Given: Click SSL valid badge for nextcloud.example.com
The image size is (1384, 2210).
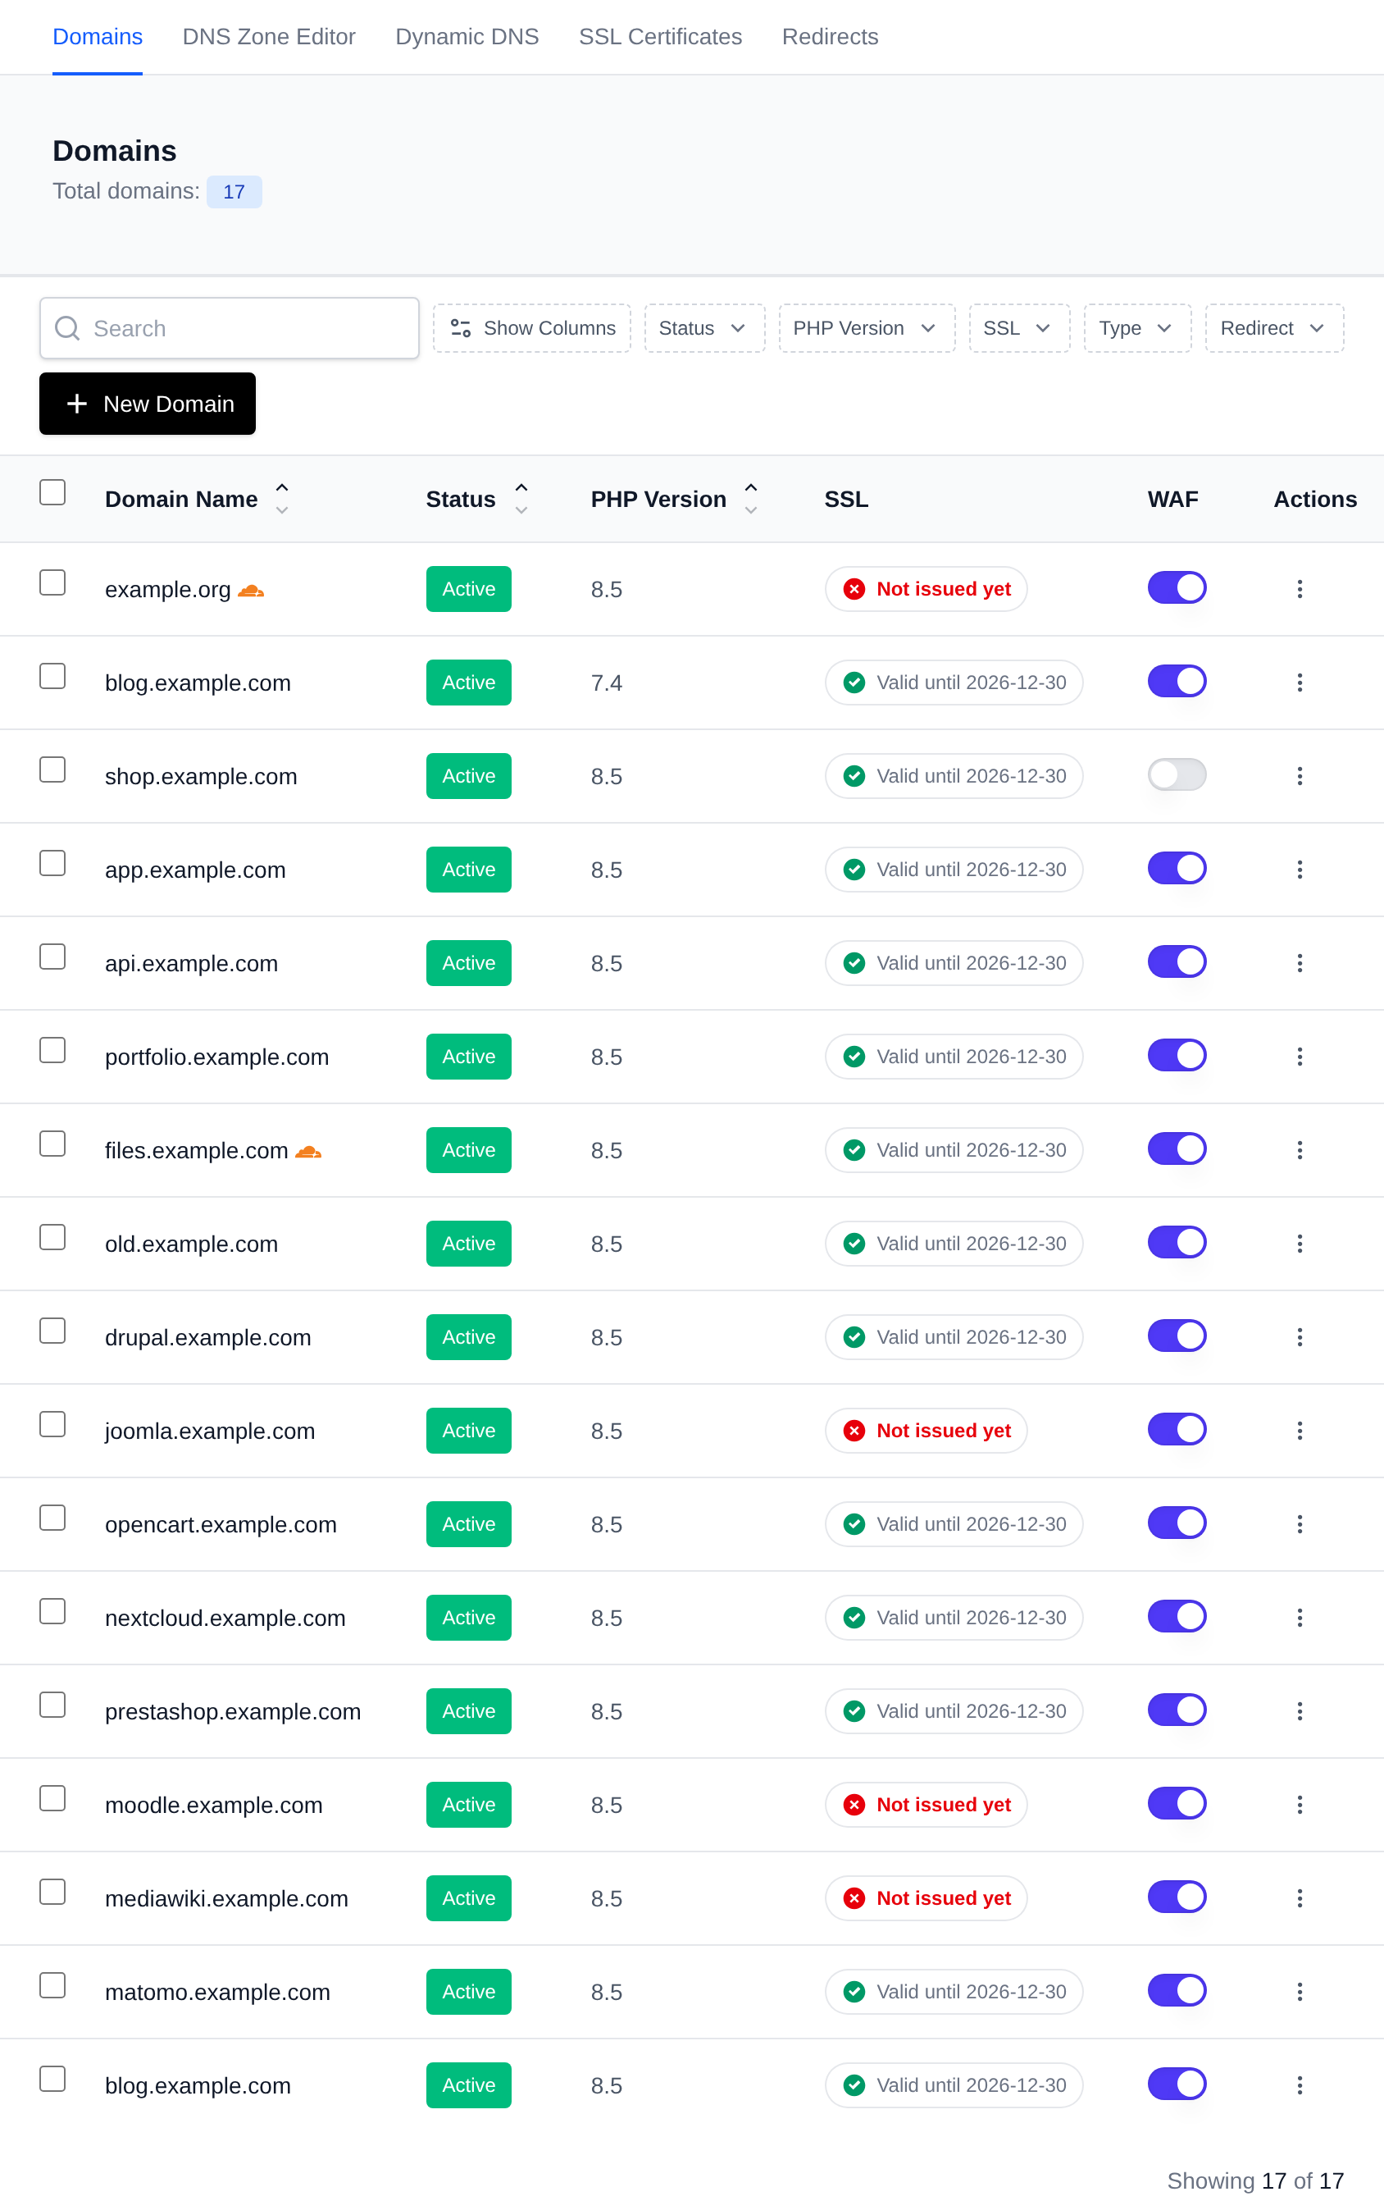Looking at the screenshot, I should tap(953, 1617).
